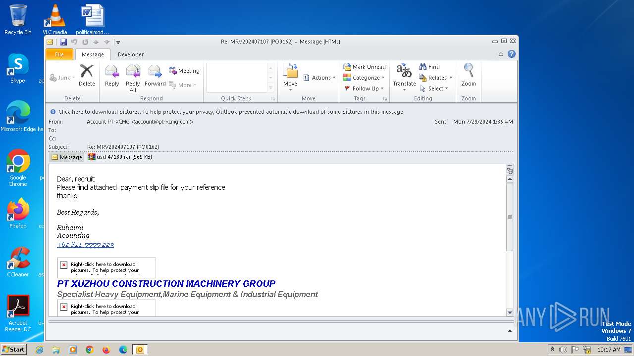Screen dimensions: 634x356
Task: Open Chrome from the taskbar
Action: pos(90,350)
